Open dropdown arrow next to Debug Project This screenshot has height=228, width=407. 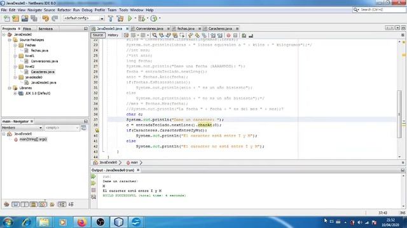pos(148,18)
